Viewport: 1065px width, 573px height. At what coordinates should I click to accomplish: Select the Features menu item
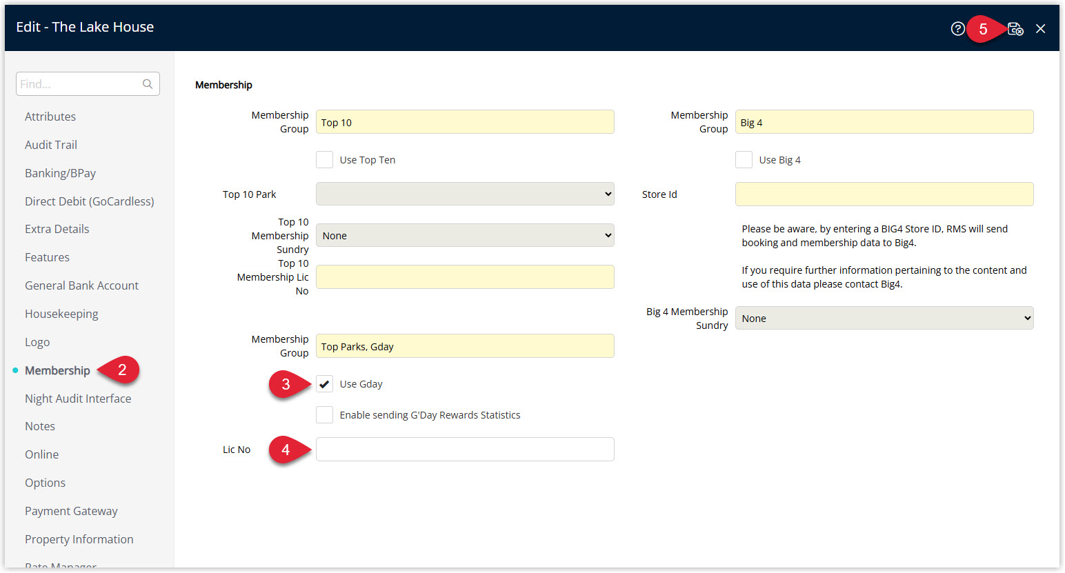click(x=47, y=257)
